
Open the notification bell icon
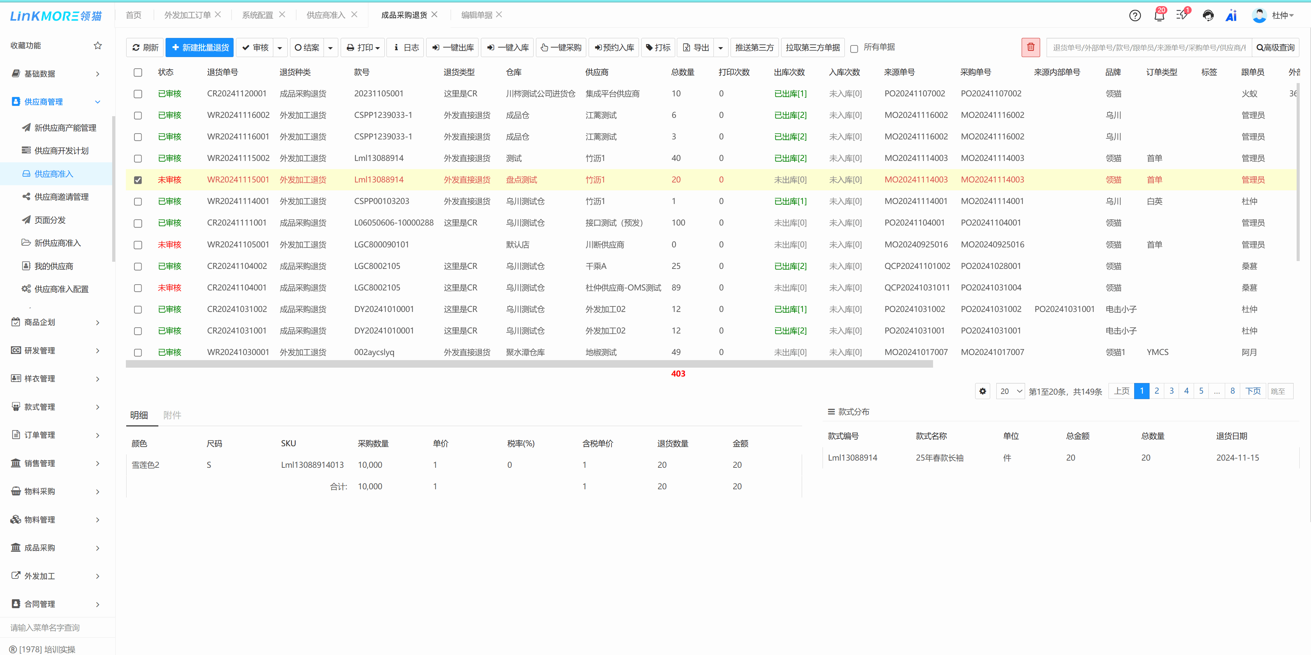click(x=1159, y=15)
